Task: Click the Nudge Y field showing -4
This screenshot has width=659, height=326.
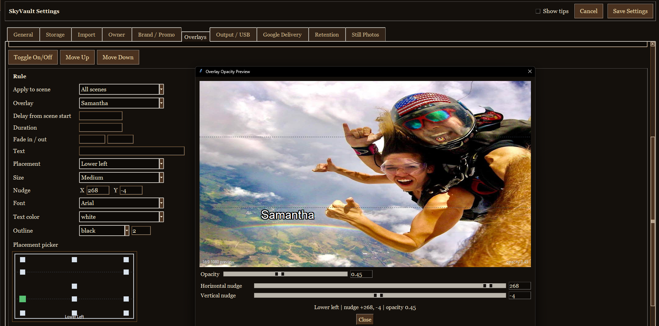Action: coord(131,190)
